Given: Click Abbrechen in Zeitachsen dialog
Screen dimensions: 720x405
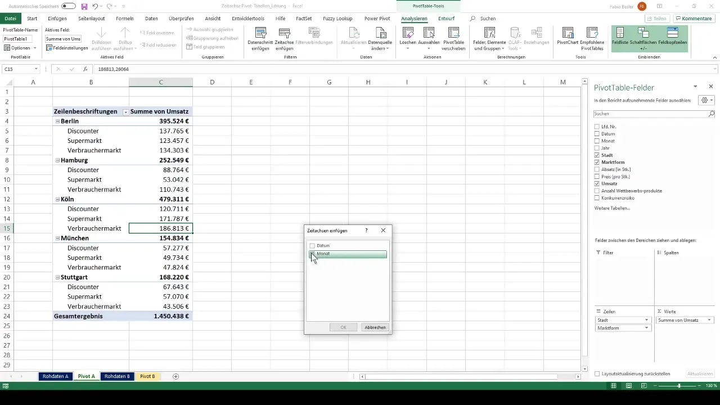Looking at the screenshot, I should point(375,327).
